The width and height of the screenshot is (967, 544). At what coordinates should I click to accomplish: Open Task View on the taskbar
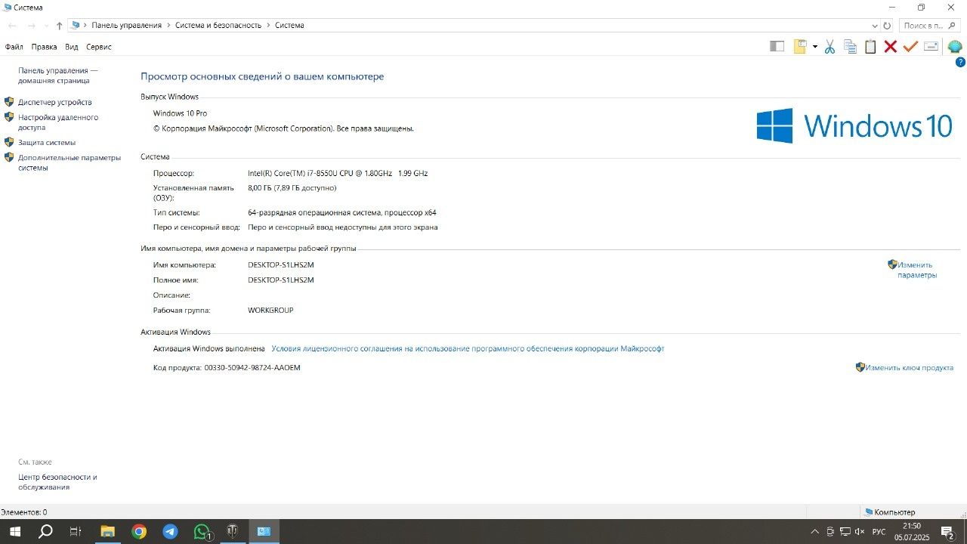pos(76,532)
